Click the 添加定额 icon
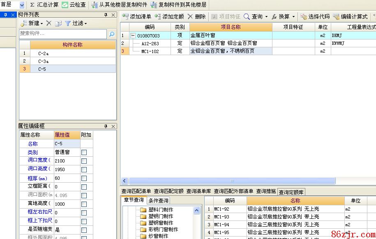Viewport: 376px width, 239px height. click(158, 16)
